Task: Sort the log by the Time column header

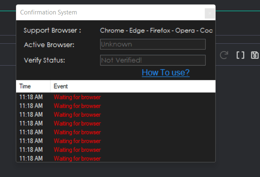Action: 33,86
